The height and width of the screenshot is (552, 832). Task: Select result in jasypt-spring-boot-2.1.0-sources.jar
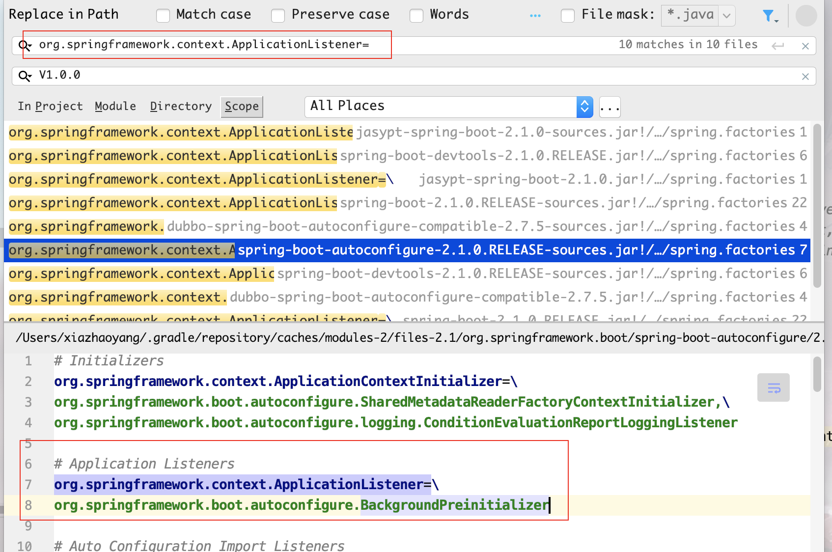coord(408,132)
